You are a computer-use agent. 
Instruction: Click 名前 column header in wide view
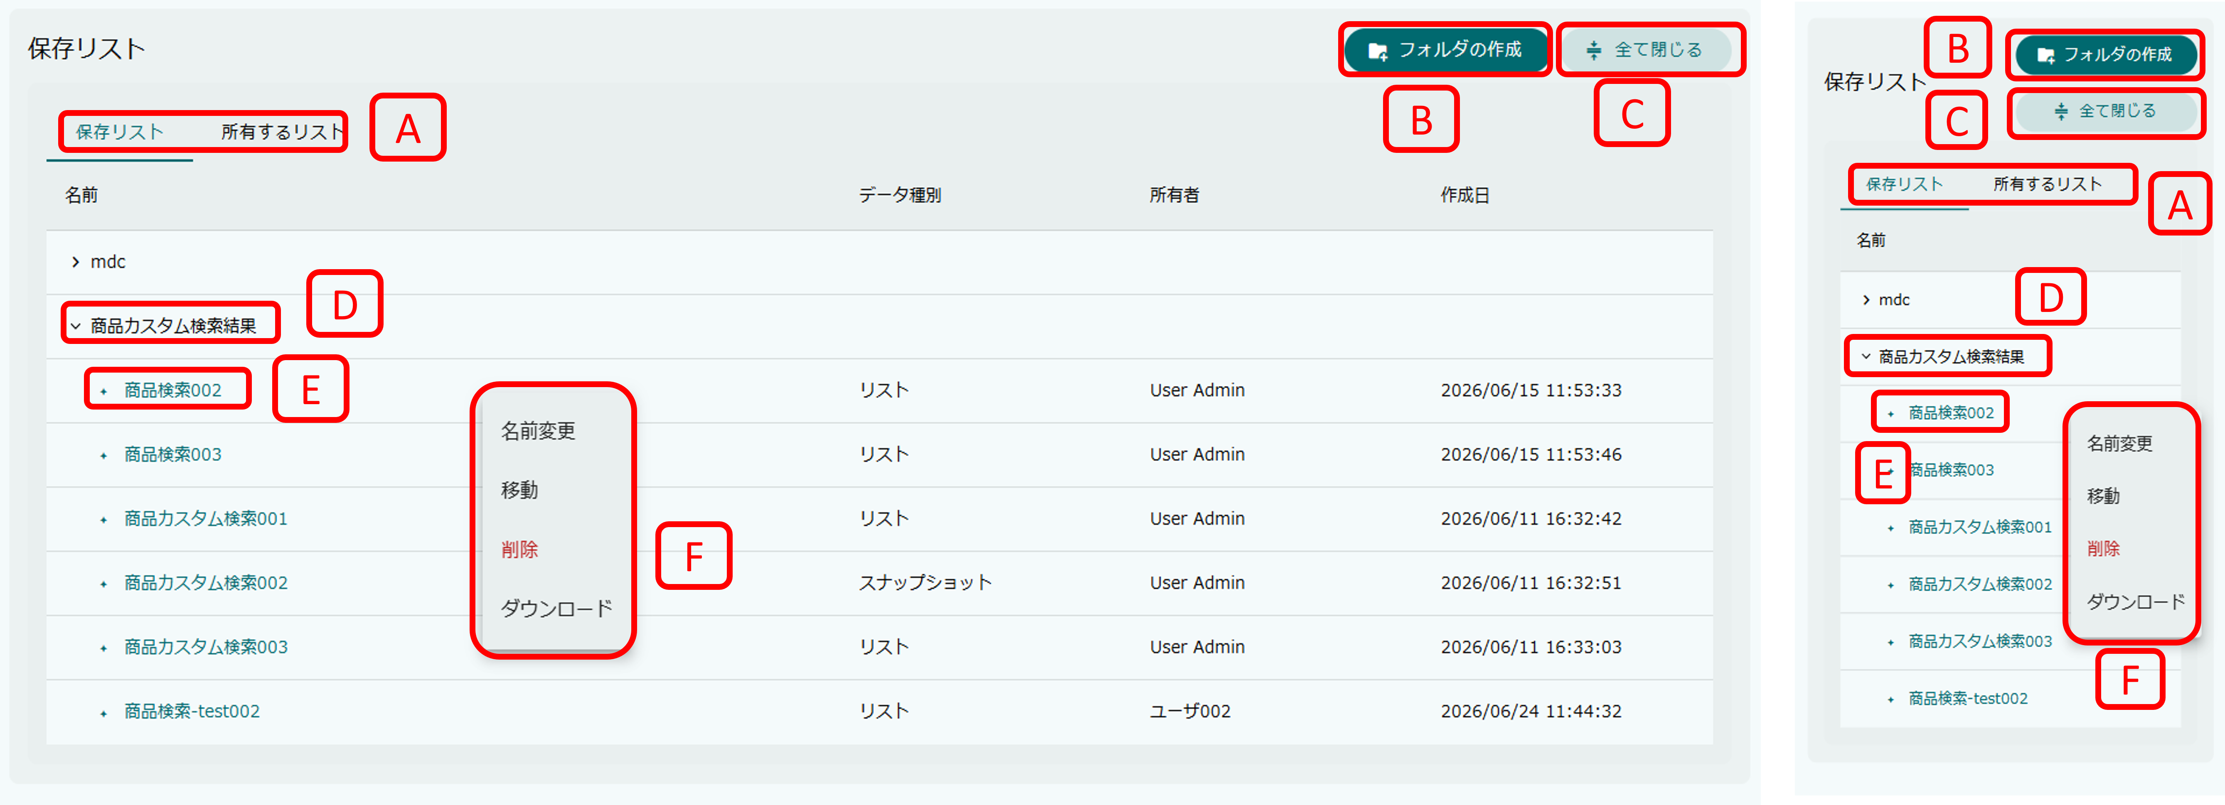tap(81, 195)
